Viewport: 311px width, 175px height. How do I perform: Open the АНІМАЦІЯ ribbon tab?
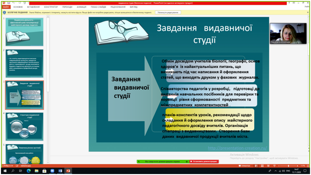tap(82, 7)
